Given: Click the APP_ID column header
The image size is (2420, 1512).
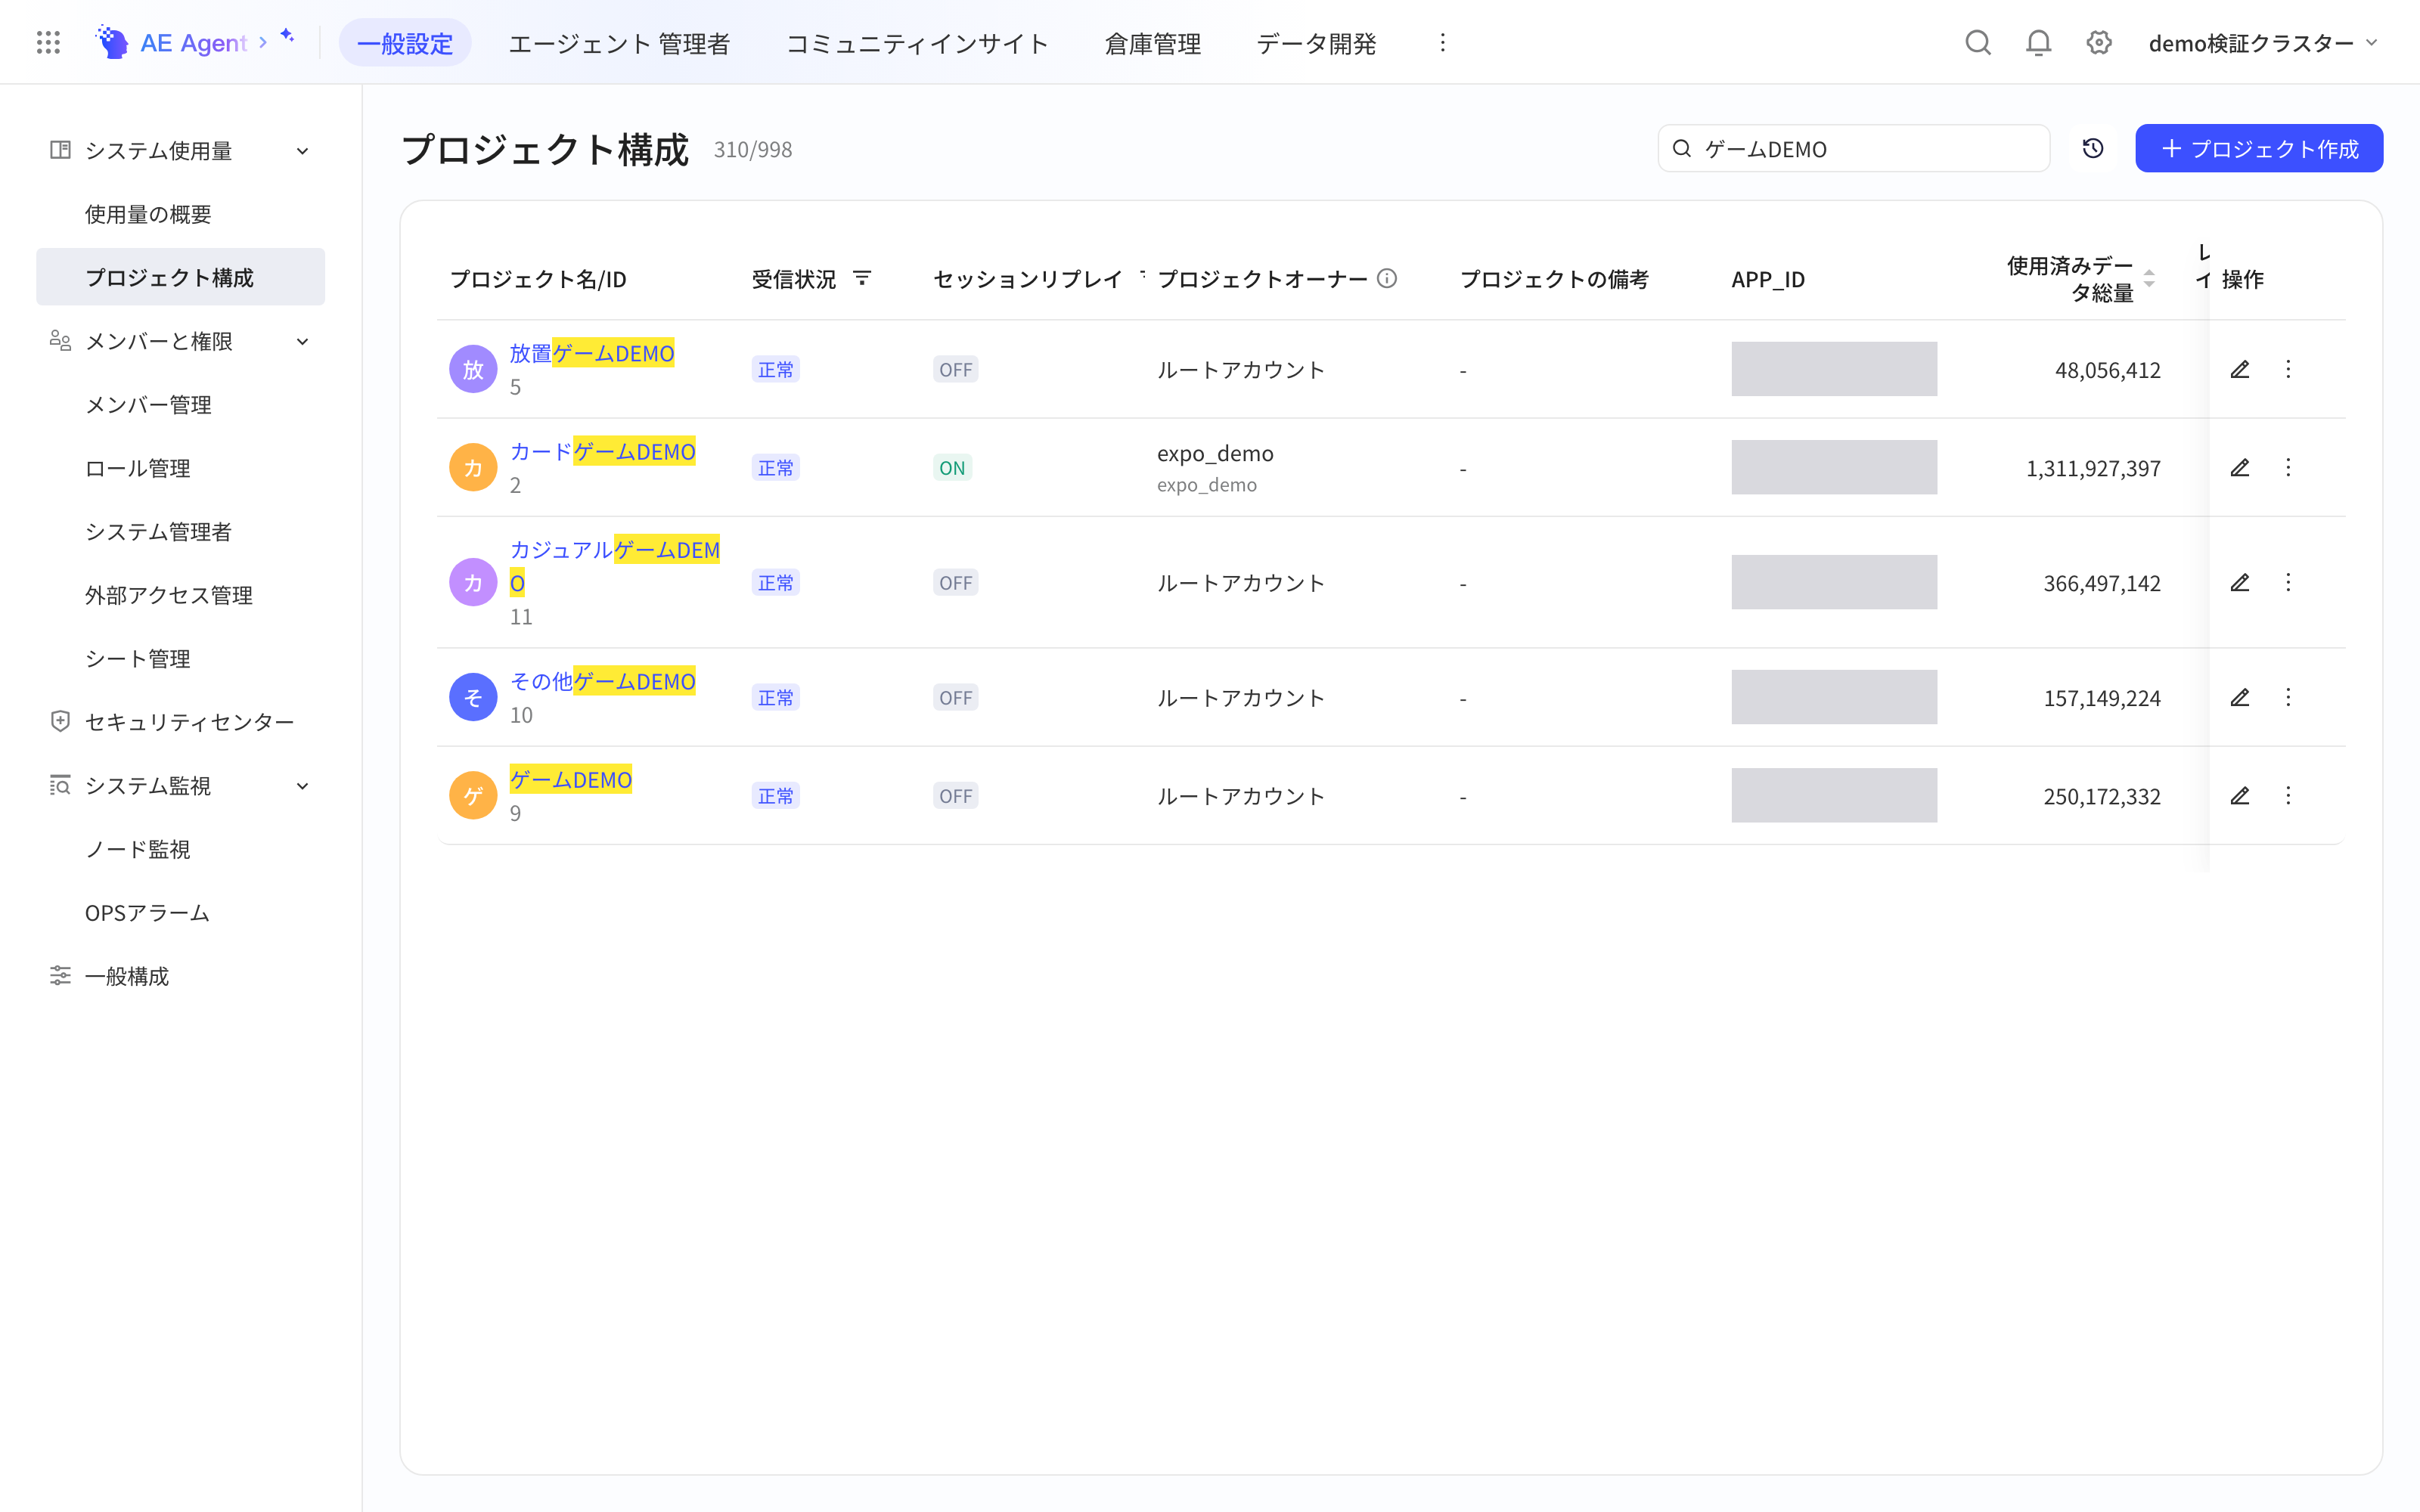Looking at the screenshot, I should [1768, 279].
